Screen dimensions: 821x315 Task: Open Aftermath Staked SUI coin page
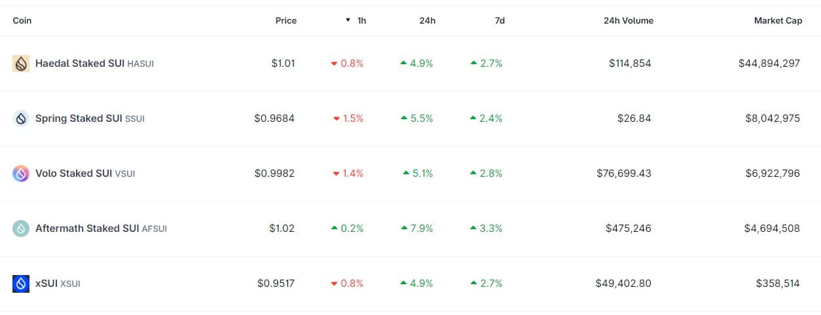click(86, 229)
